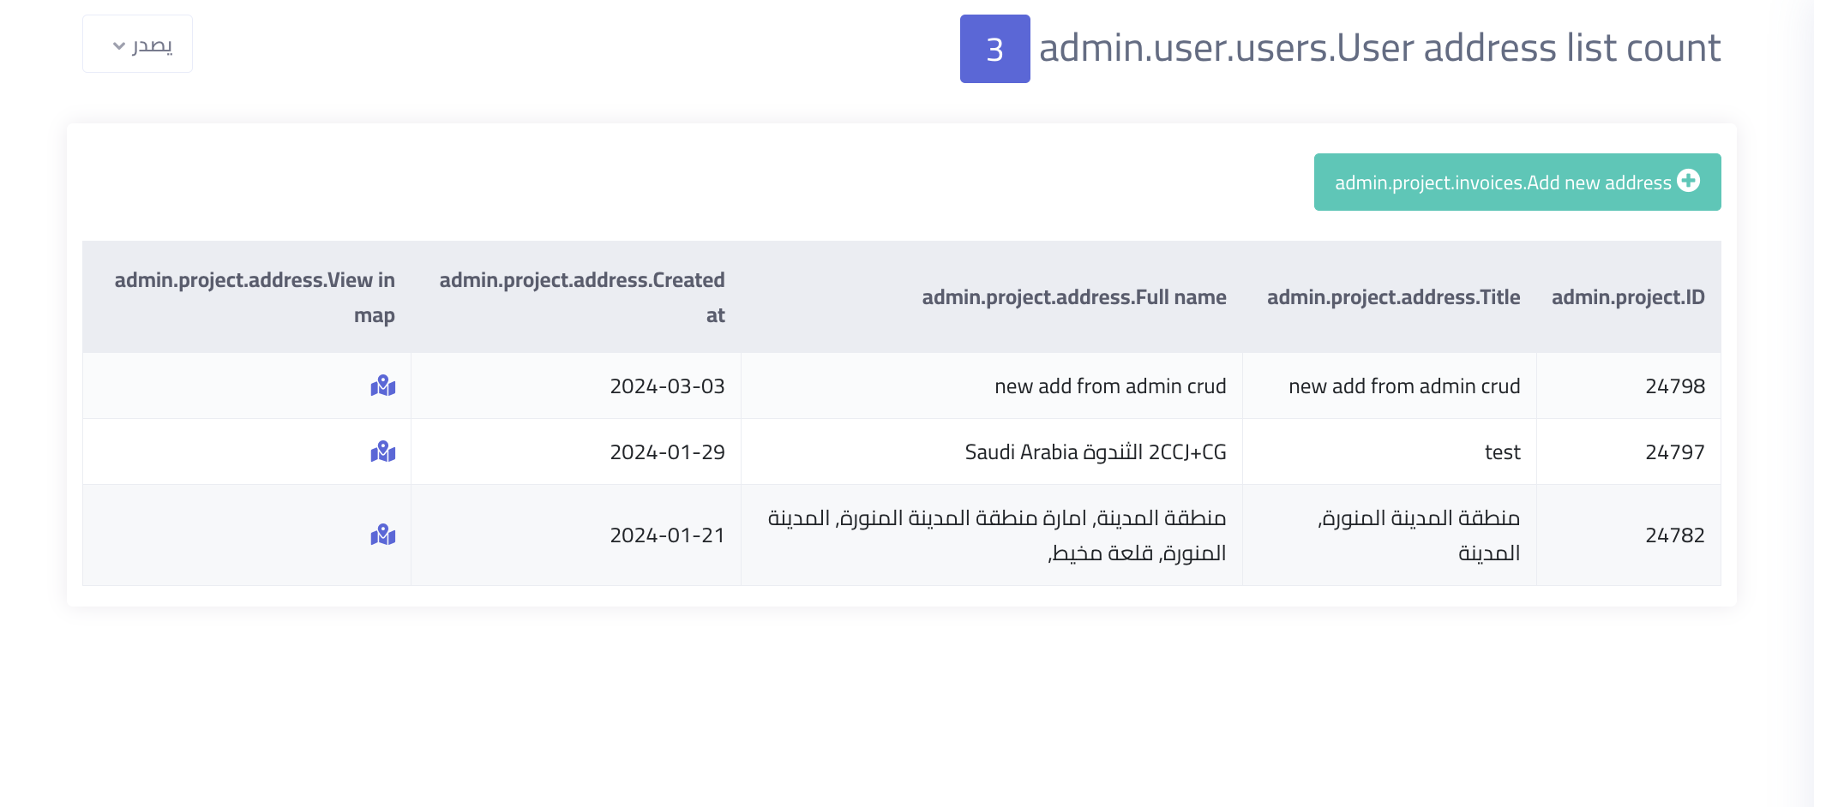Click the export dropdown chevron arrow

[x=119, y=46]
